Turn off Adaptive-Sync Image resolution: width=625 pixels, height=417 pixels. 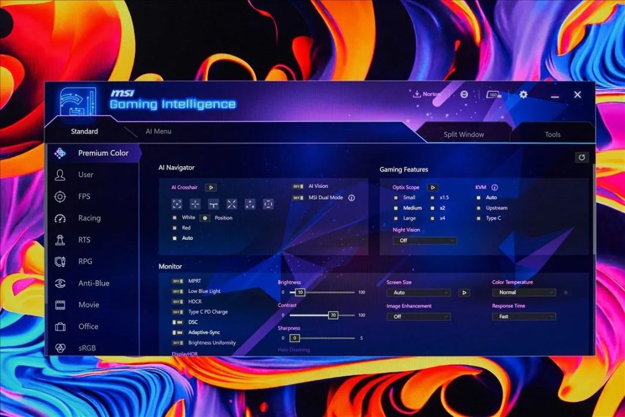(178, 332)
